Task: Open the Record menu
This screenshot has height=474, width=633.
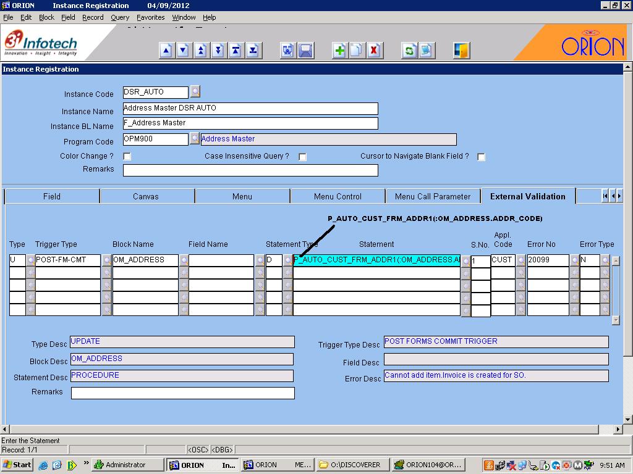Action: click(93, 17)
